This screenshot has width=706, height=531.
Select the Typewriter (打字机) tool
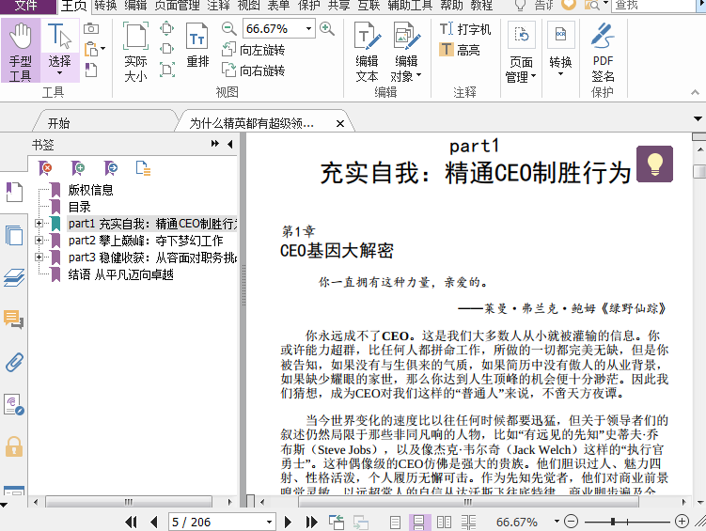pyautogui.click(x=465, y=29)
